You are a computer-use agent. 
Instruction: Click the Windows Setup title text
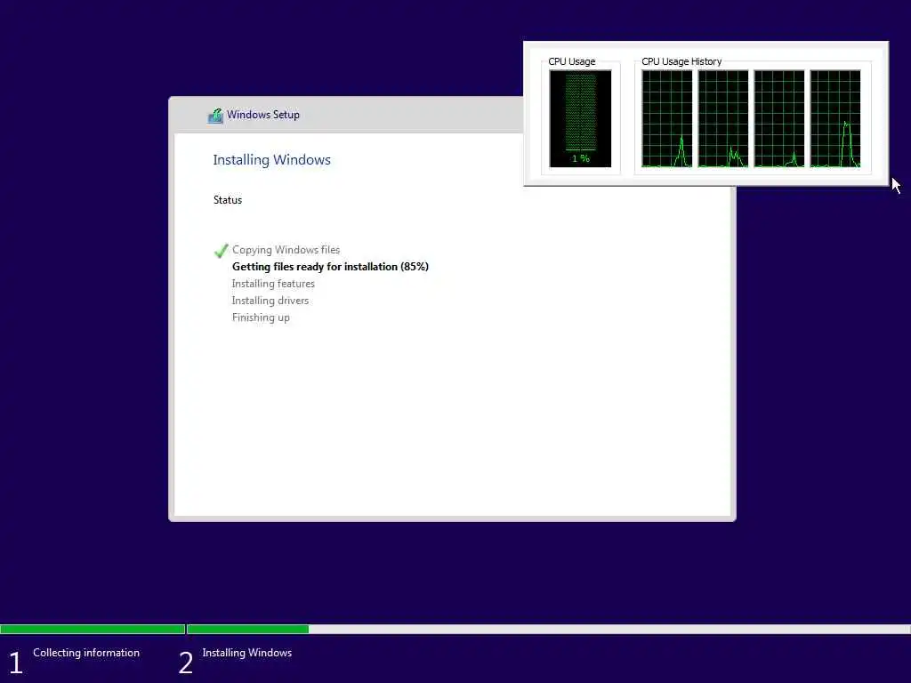tap(263, 115)
